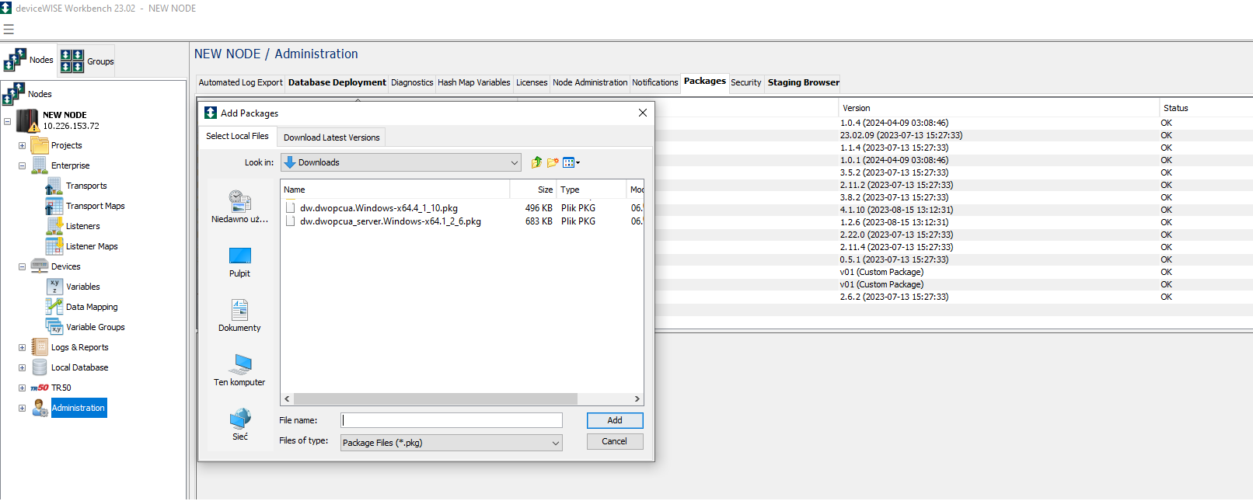Select the Packages tab
This screenshot has width=1253, height=501.
tap(705, 82)
